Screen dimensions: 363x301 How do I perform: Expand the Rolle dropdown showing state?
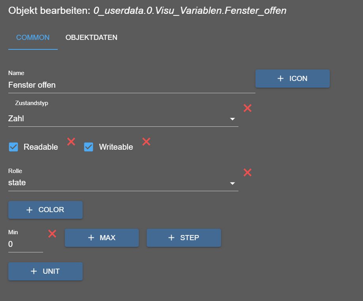(119, 183)
